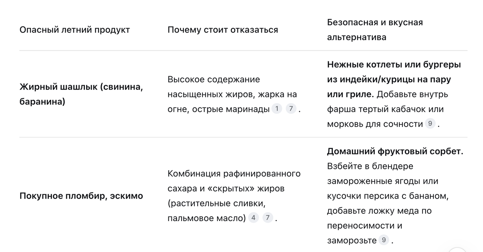Click the "Почему стоит отказаться" column header
Screen dimensions: 483x252
[x=223, y=30]
